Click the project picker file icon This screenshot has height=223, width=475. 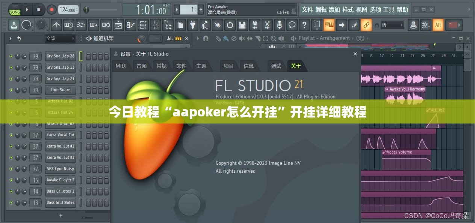coord(181,25)
